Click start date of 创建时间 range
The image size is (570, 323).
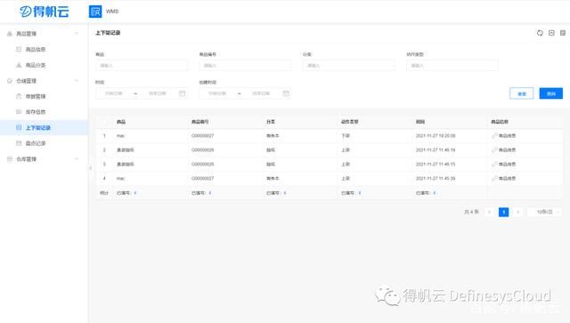[x=217, y=93]
